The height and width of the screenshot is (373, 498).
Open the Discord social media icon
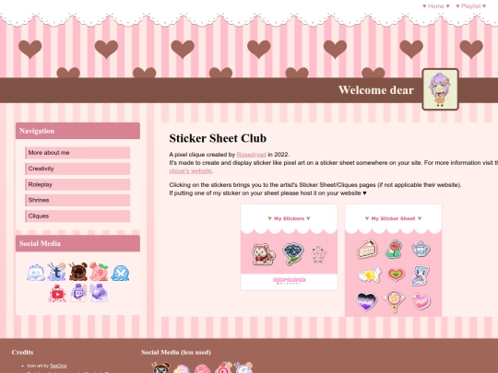pos(36,272)
